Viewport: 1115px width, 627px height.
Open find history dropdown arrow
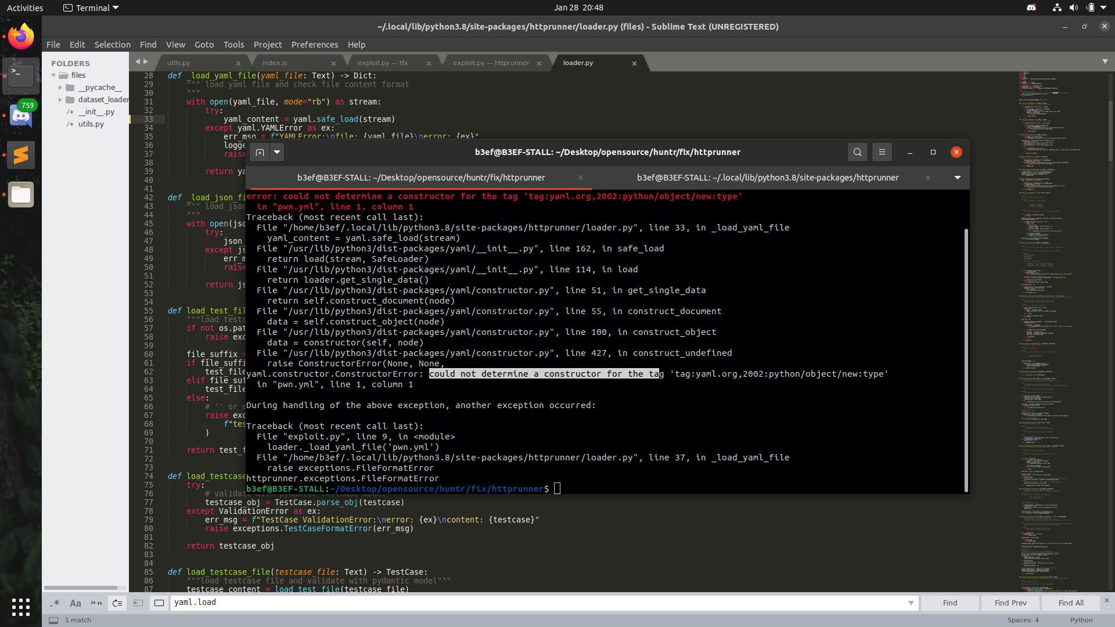click(911, 603)
